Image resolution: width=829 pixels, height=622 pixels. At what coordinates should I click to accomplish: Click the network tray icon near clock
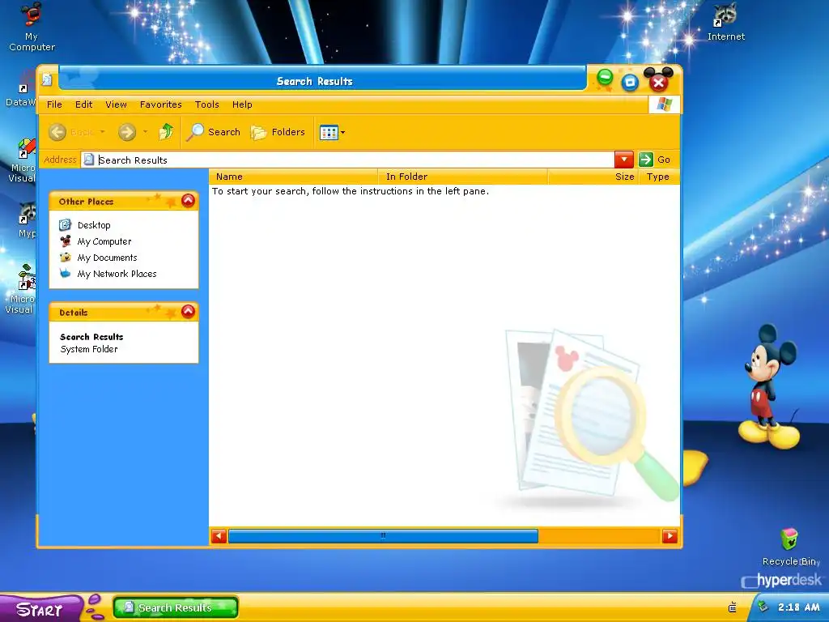click(763, 607)
